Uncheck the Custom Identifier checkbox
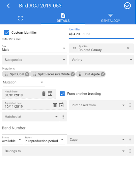136x169 pixels. [x=7, y=32]
